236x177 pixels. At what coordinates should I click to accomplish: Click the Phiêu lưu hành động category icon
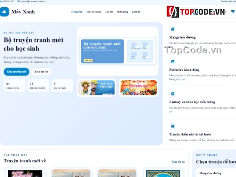coord(173,62)
